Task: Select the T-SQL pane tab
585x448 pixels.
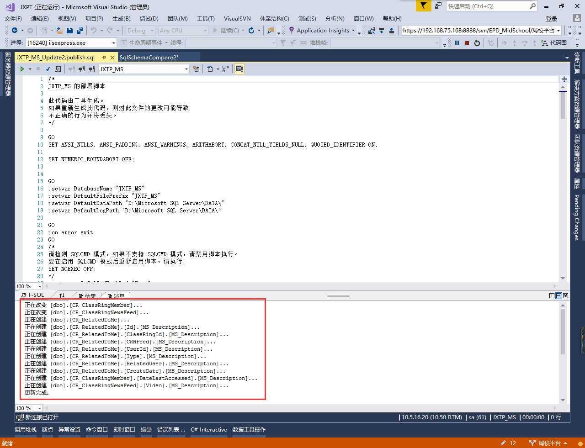Action: (x=33, y=295)
